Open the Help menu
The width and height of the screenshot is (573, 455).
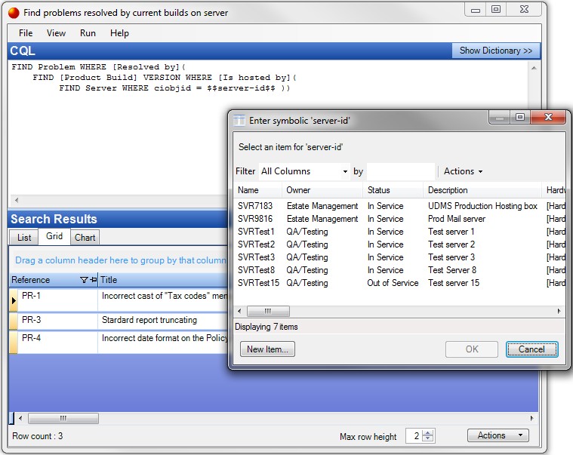[x=119, y=33]
